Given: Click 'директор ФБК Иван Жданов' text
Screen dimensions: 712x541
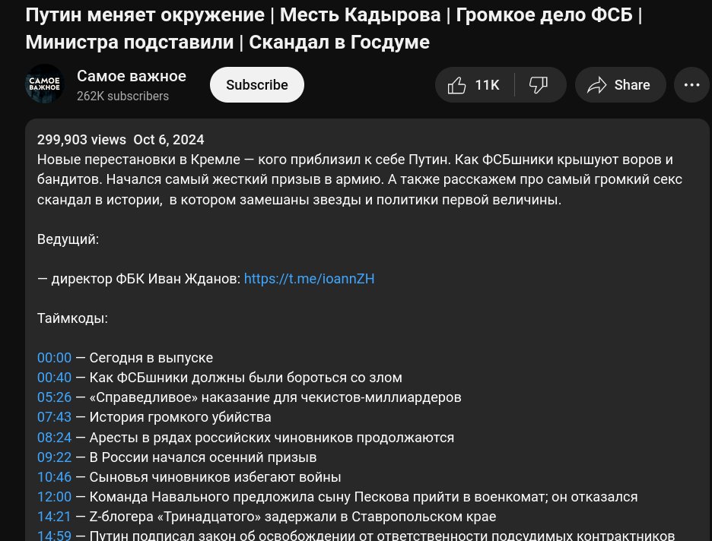Looking at the screenshot, I should [146, 278].
